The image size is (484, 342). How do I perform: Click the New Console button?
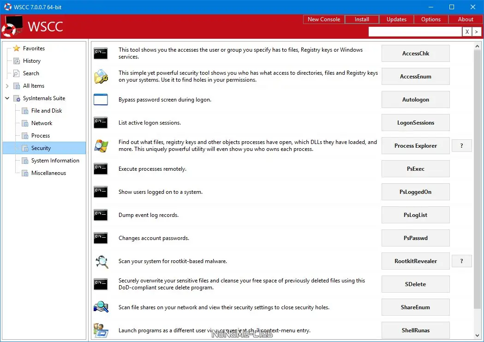(323, 19)
